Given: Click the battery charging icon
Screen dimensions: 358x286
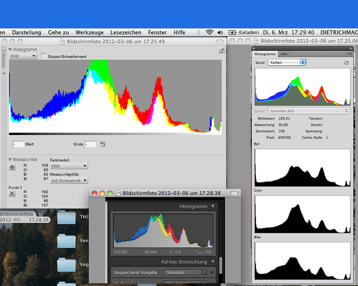Looking at the screenshot, I should 232,32.
